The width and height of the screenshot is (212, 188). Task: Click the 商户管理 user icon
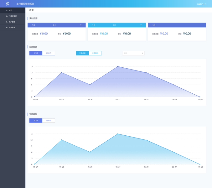pos(7,22)
